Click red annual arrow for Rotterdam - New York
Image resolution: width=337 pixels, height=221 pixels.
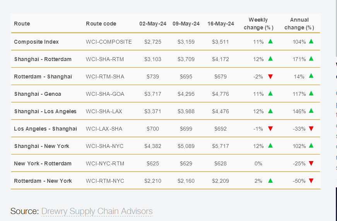[x=311, y=181]
